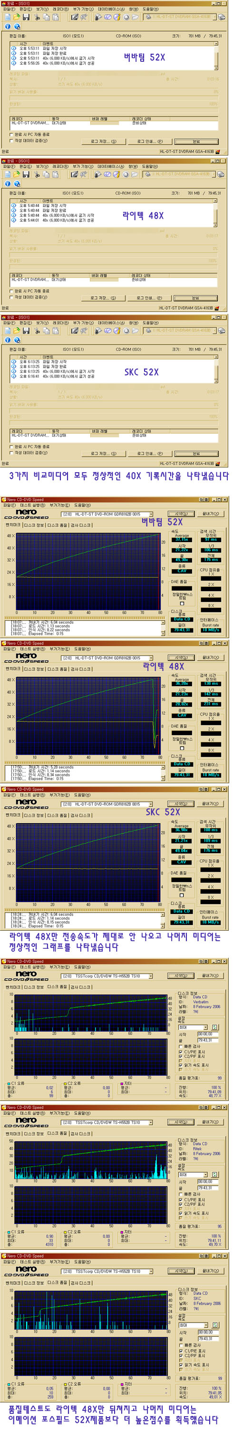Viewport: 252px width, 1430px height.
Task: Toggle 읽기 속도 표시 checkbox in Ritek quality window
Action: (180, 1214)
